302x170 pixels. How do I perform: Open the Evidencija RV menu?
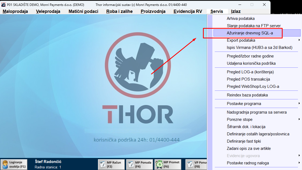pyautogui.click(x=188, y=12)
